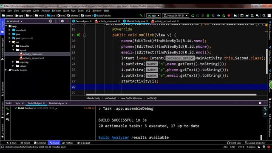272x153 pixels.
Task: Click the Attach Debugger to Android Process icon
Action: [224, 16]
